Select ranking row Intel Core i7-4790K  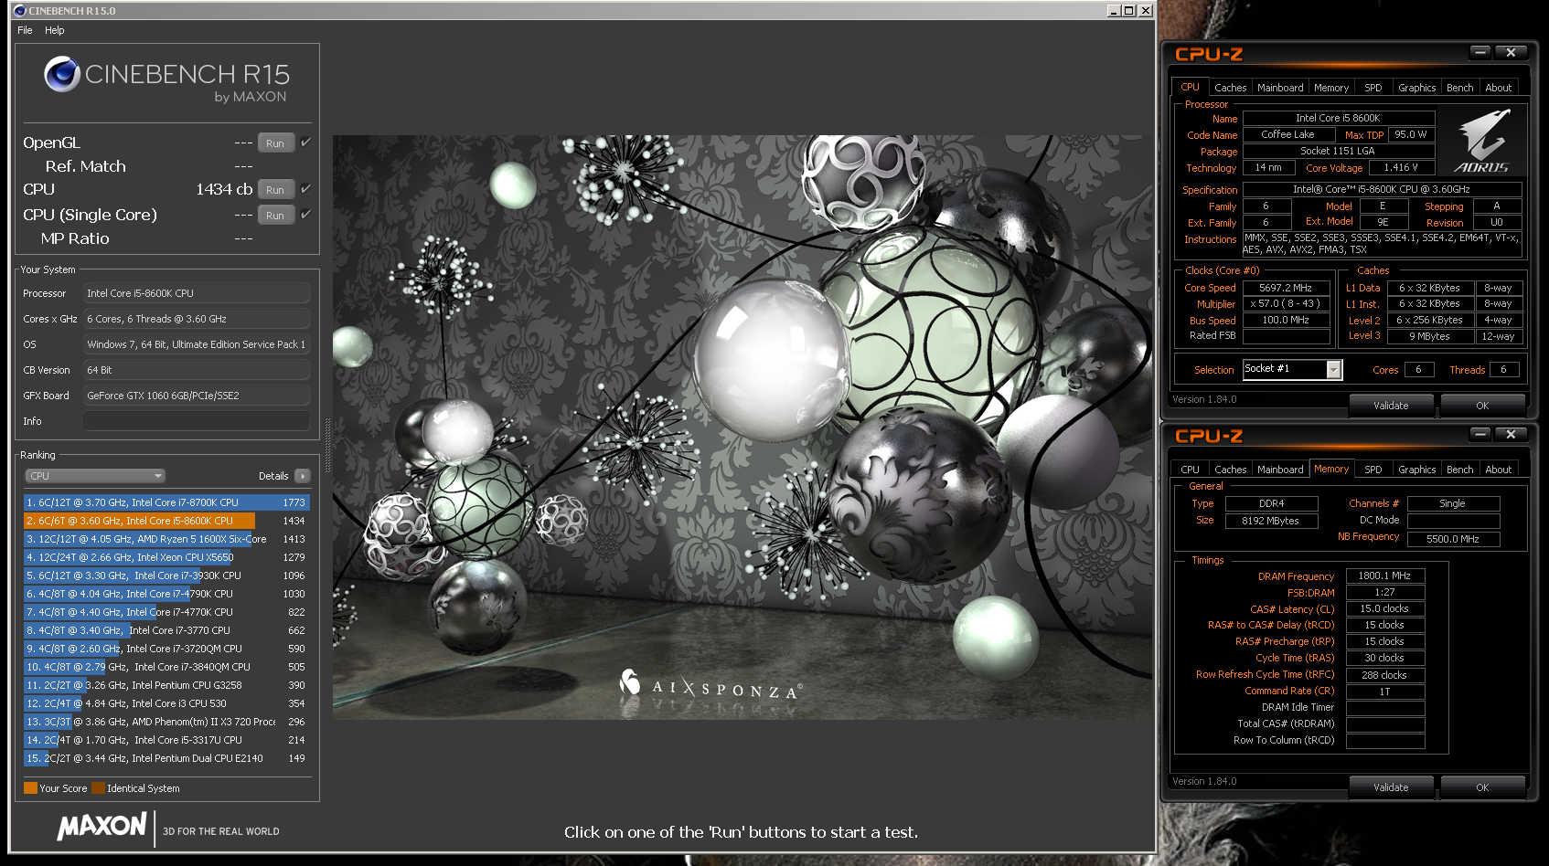click(x=166, y=594)
